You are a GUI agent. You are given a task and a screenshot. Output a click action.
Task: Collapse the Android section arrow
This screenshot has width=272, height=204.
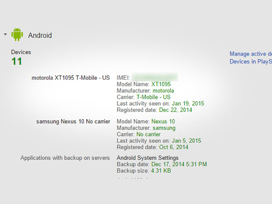[x=5, y=34]
